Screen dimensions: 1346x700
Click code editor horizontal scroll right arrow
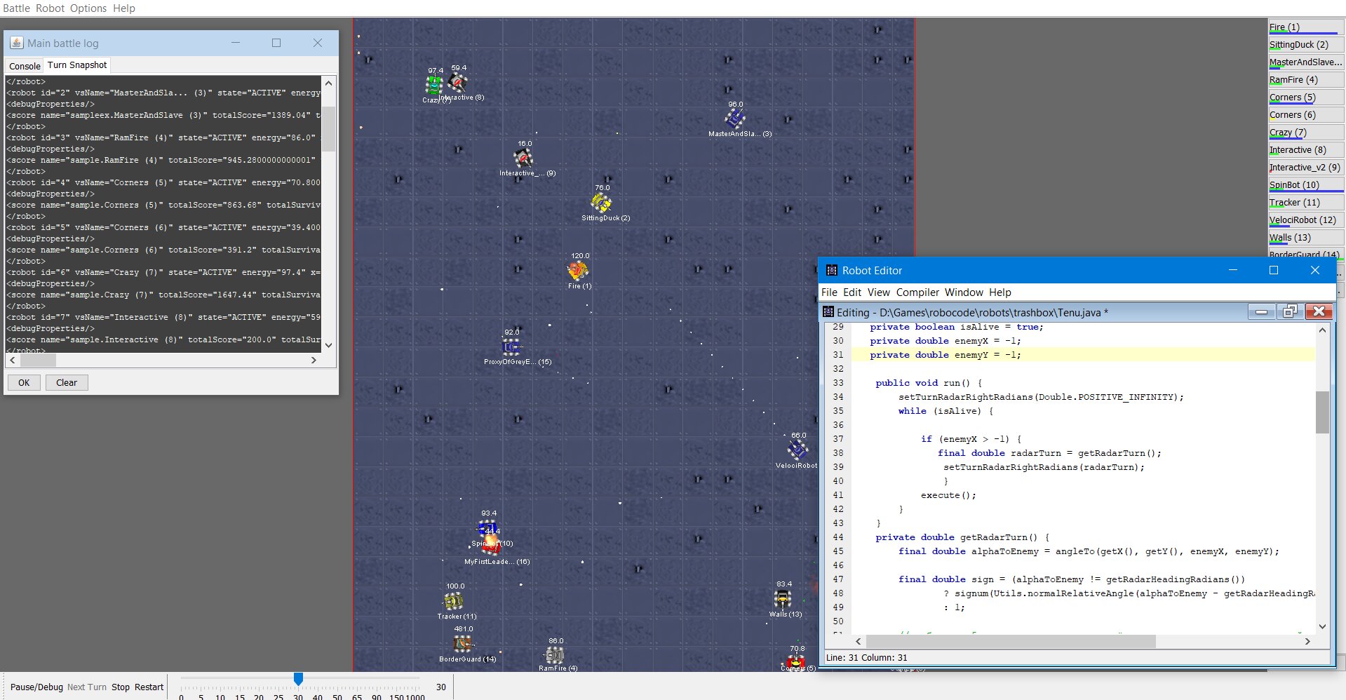click(x=1307, y=641)
